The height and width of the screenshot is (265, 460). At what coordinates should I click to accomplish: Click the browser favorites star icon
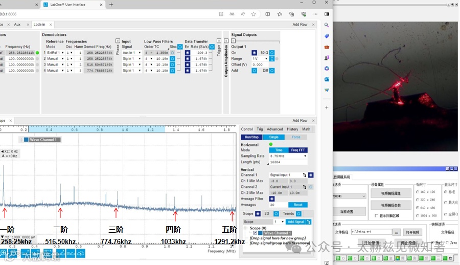254,14
